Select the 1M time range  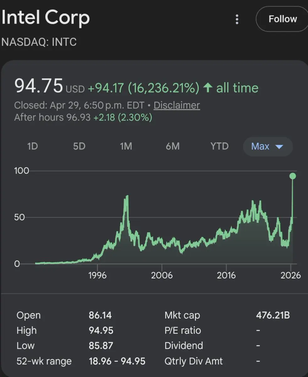click(126, 146)
